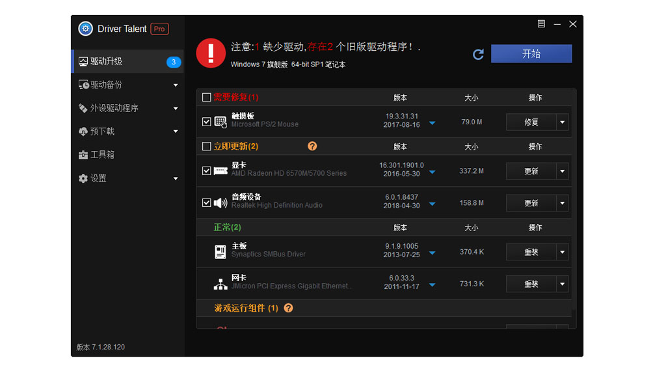Viewport: 666px width, 371px height.
Task: Click the 正常(2) section header
Action: 384,227
